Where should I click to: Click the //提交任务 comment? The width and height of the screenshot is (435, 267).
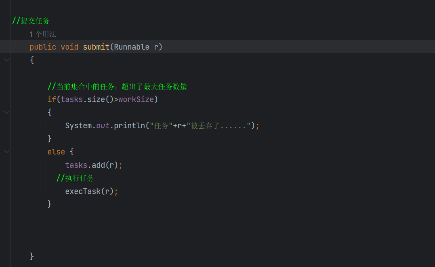[31, 21]
